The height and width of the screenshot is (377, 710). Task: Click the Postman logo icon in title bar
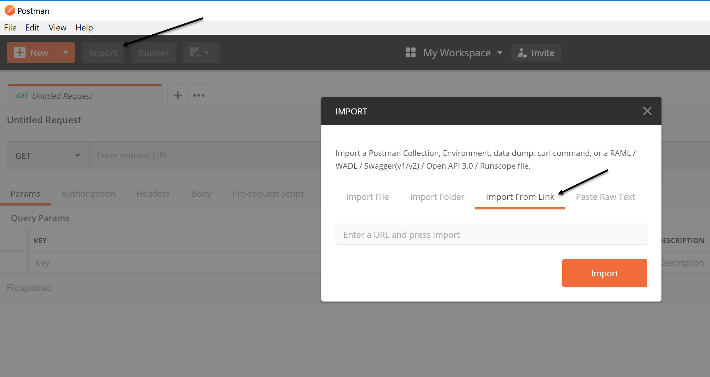click(x=10, y=11)
